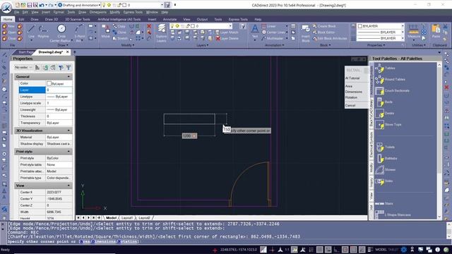
Task: Add a new drawing tab with the plus button
Action: coord(75,52)
